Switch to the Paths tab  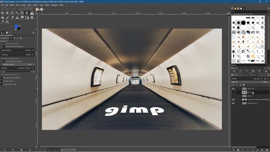[x=253, y=75]
